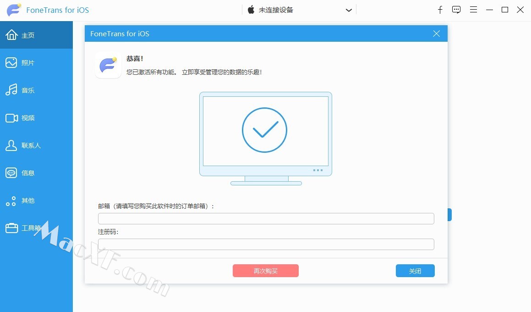Screen dimensions: 531x312
Task: Click the home house icon in the sidebar
Action: pos(11,34)
